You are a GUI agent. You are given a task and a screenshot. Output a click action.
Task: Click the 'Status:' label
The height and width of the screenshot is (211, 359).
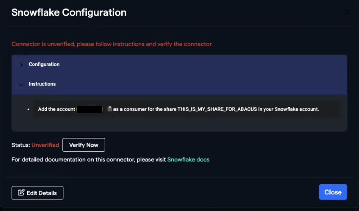(x=21, y=145)
